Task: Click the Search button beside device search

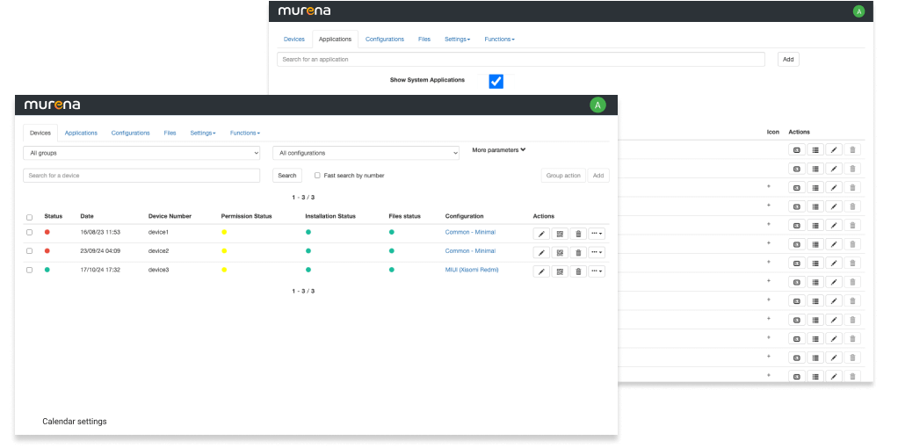Action: [x=287, y=176]
